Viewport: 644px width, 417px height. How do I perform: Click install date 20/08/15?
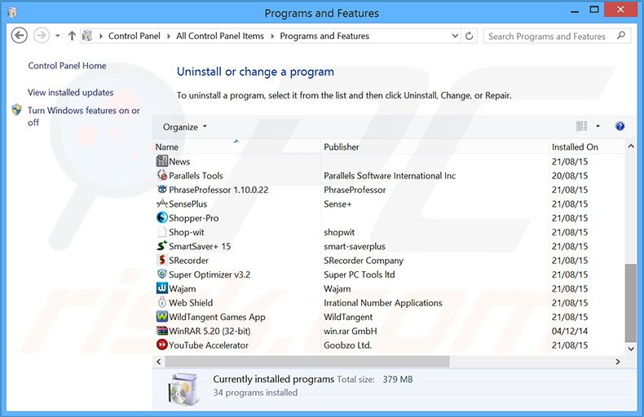coord(570,176)
